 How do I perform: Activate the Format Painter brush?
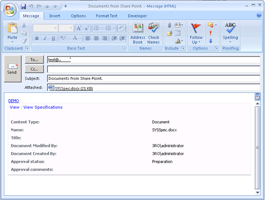click(x=24, y=41)
